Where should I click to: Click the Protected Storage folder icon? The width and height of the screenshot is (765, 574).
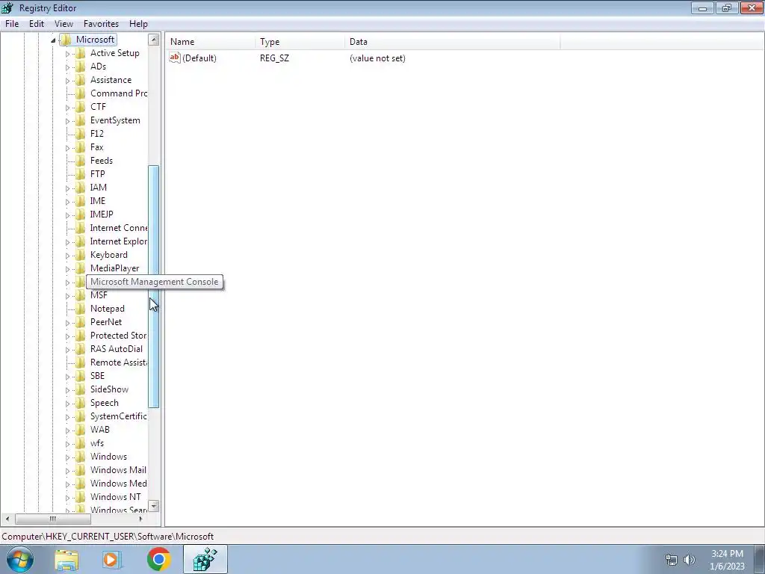(x=81, y=336)
